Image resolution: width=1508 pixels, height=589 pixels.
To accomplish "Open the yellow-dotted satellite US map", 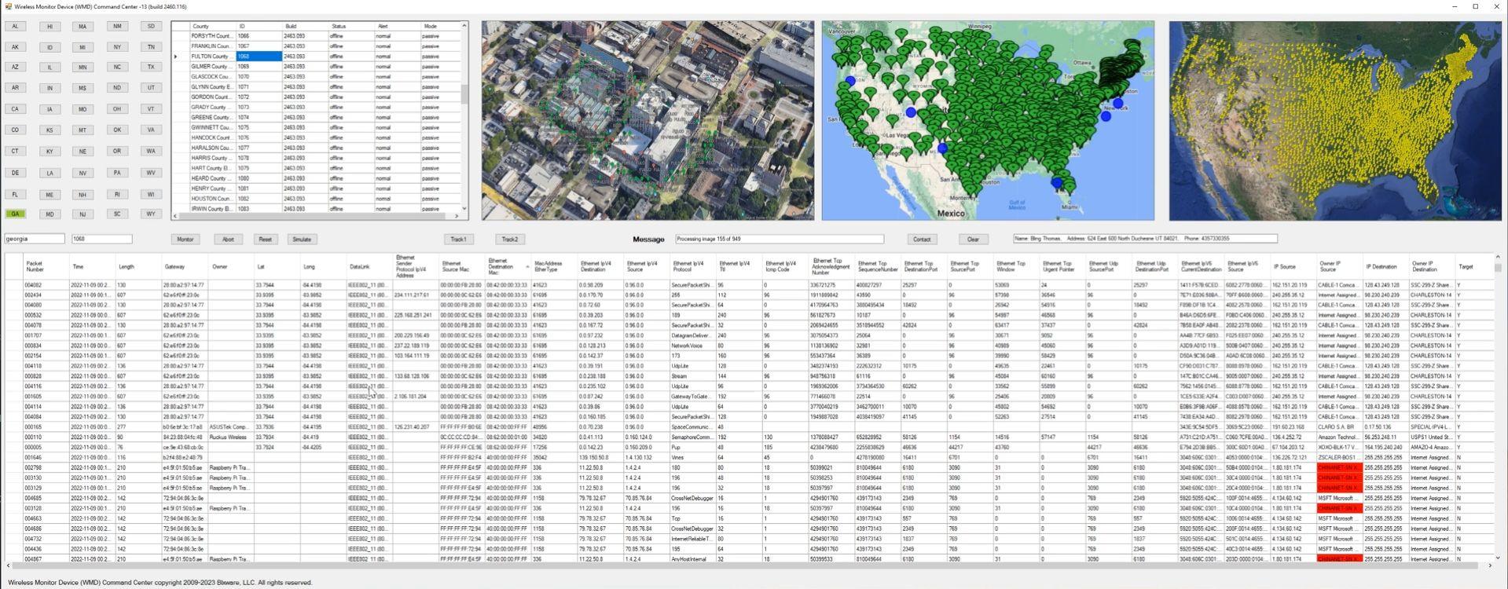I will pos(1334,120).
